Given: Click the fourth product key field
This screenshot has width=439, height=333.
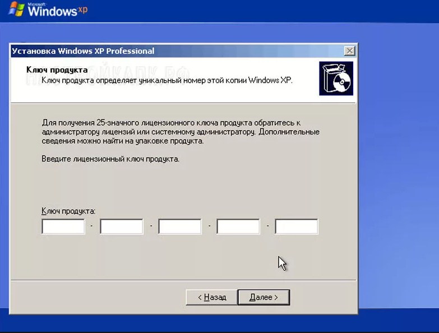Looking at the screenshot, I should [x=238, y=226].
